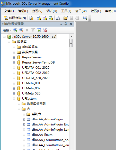Expand the 数据库快照 folder

pyautogui.click(x=14, y=52)
